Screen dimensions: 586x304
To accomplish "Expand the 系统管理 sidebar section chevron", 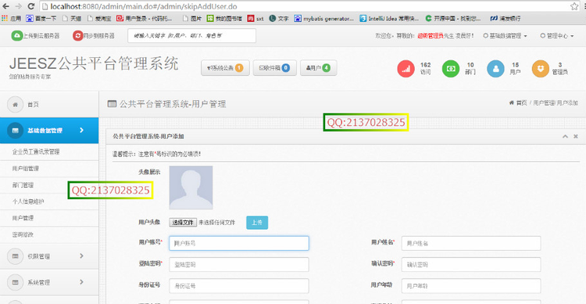I will (x=81, y=282).
